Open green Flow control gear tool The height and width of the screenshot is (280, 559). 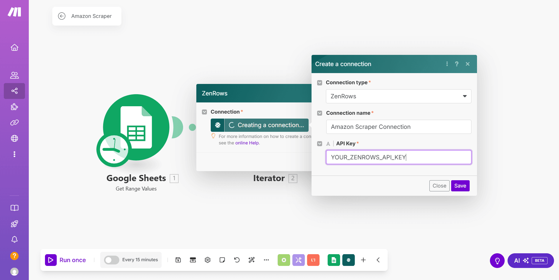[x=284, y=260]
